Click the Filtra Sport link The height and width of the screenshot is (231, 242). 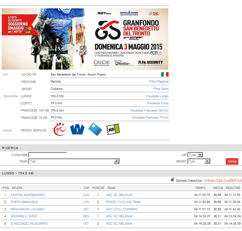pyautogui.click(x=161, y=89)
